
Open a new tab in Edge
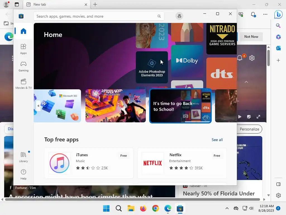click(x=95, y=4)
